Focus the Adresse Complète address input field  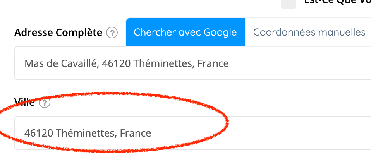click(x=193, y=63)
